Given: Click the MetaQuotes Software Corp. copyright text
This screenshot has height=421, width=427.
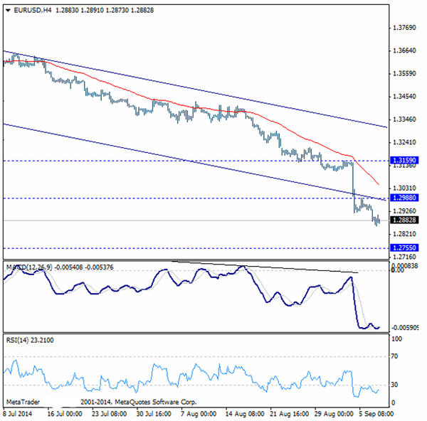Looking at the screenshot, I should coord(119,402).
